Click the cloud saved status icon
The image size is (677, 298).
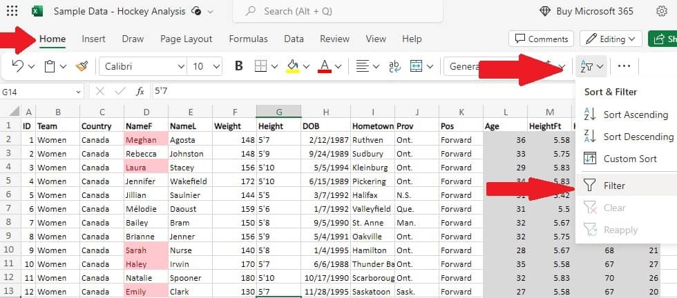point(196,11)
